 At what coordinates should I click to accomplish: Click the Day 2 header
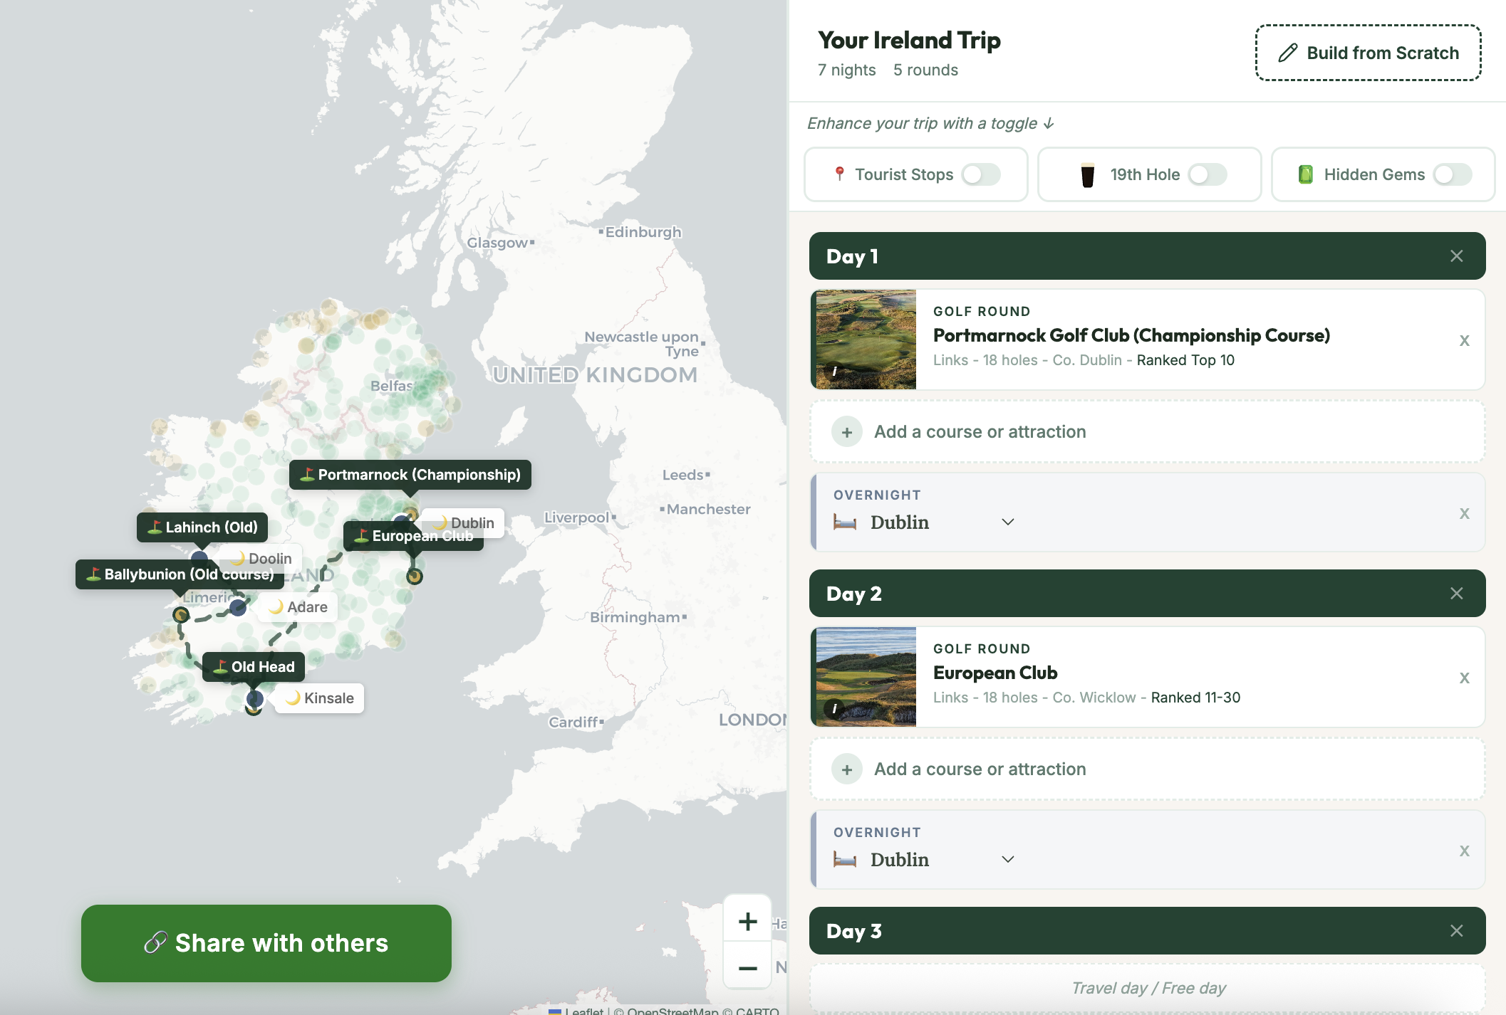click(1147, 594)
